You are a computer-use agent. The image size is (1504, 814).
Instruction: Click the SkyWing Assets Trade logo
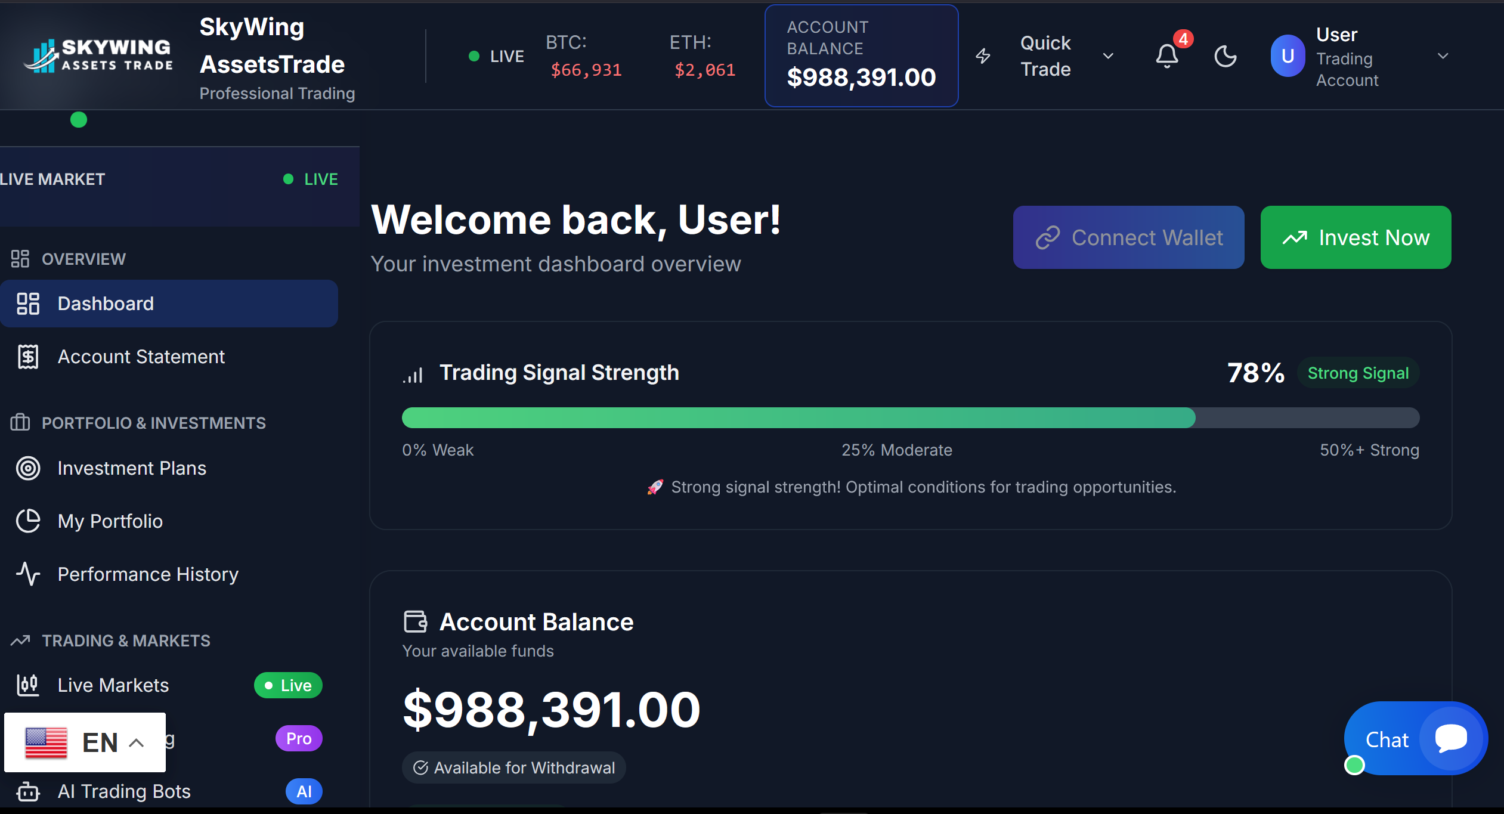tap(98, 56)
